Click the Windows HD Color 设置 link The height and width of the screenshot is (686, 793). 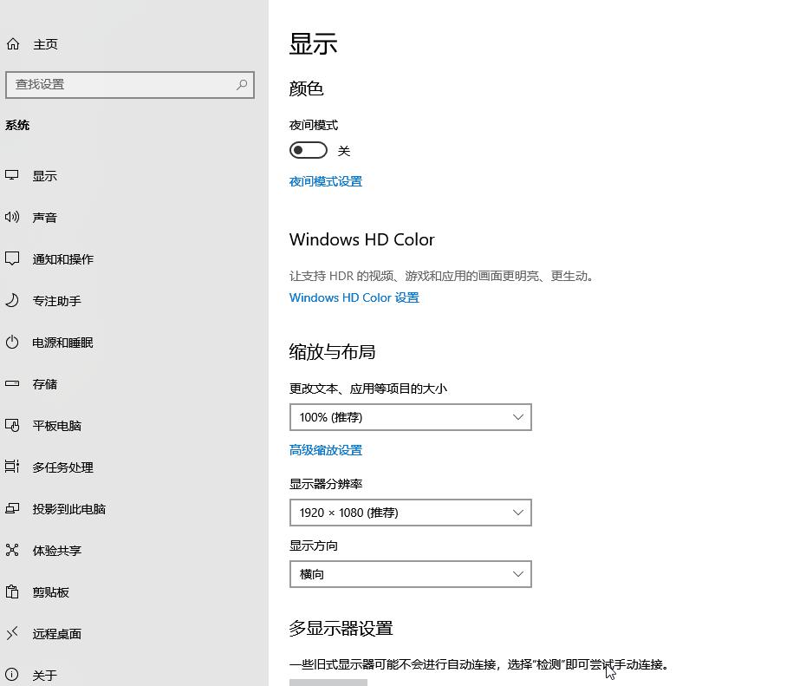354,297
